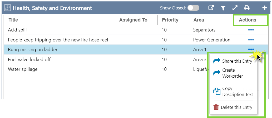Sort by Title column header
Image resolution: width=272 pixels, height=118 pixels.
pyautogui.click(x=13, y=20)
